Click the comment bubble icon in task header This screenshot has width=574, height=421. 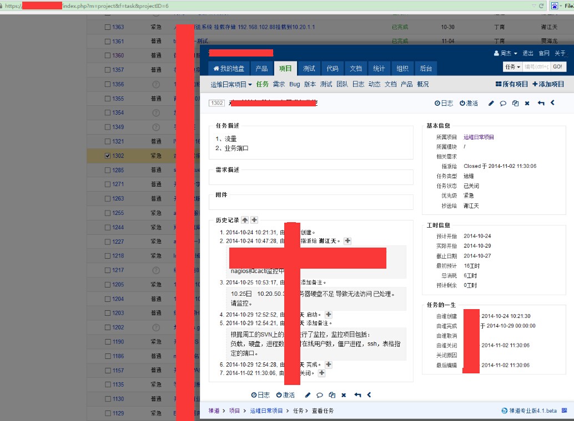coord(503,104)
